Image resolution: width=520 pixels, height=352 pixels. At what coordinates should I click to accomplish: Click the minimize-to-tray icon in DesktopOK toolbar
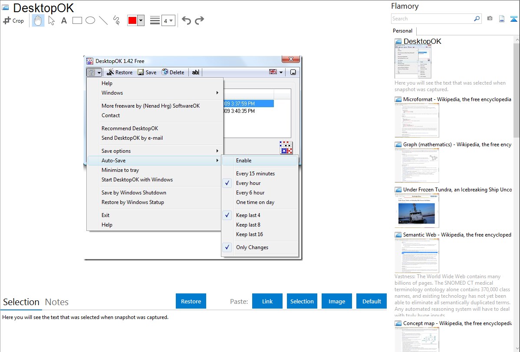[x=293, y=72]
